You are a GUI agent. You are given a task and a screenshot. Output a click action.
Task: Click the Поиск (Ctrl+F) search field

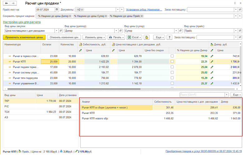[202, 95]
